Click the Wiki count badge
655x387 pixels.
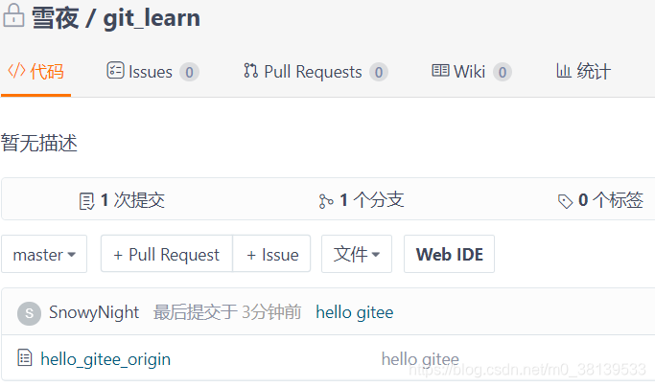pos(503,72)
